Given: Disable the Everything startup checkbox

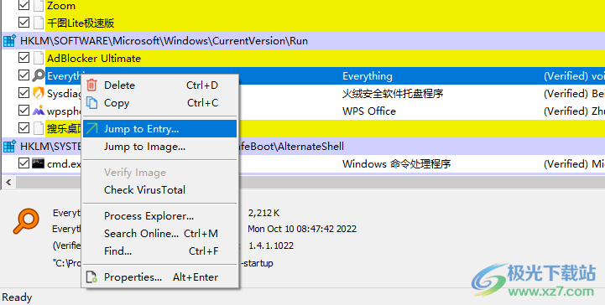Looking at the screenshot, I should 24,75.
